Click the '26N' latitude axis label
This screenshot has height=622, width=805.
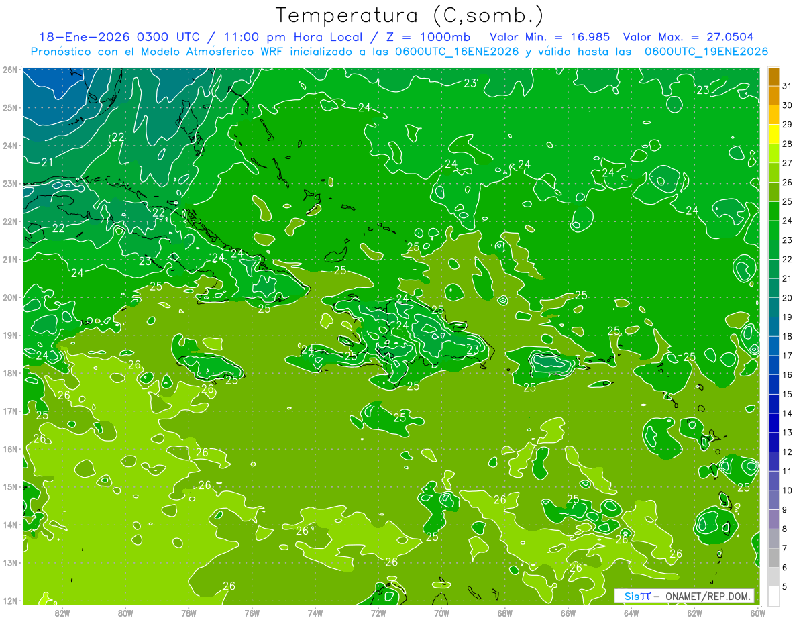[x=10, y=70]
